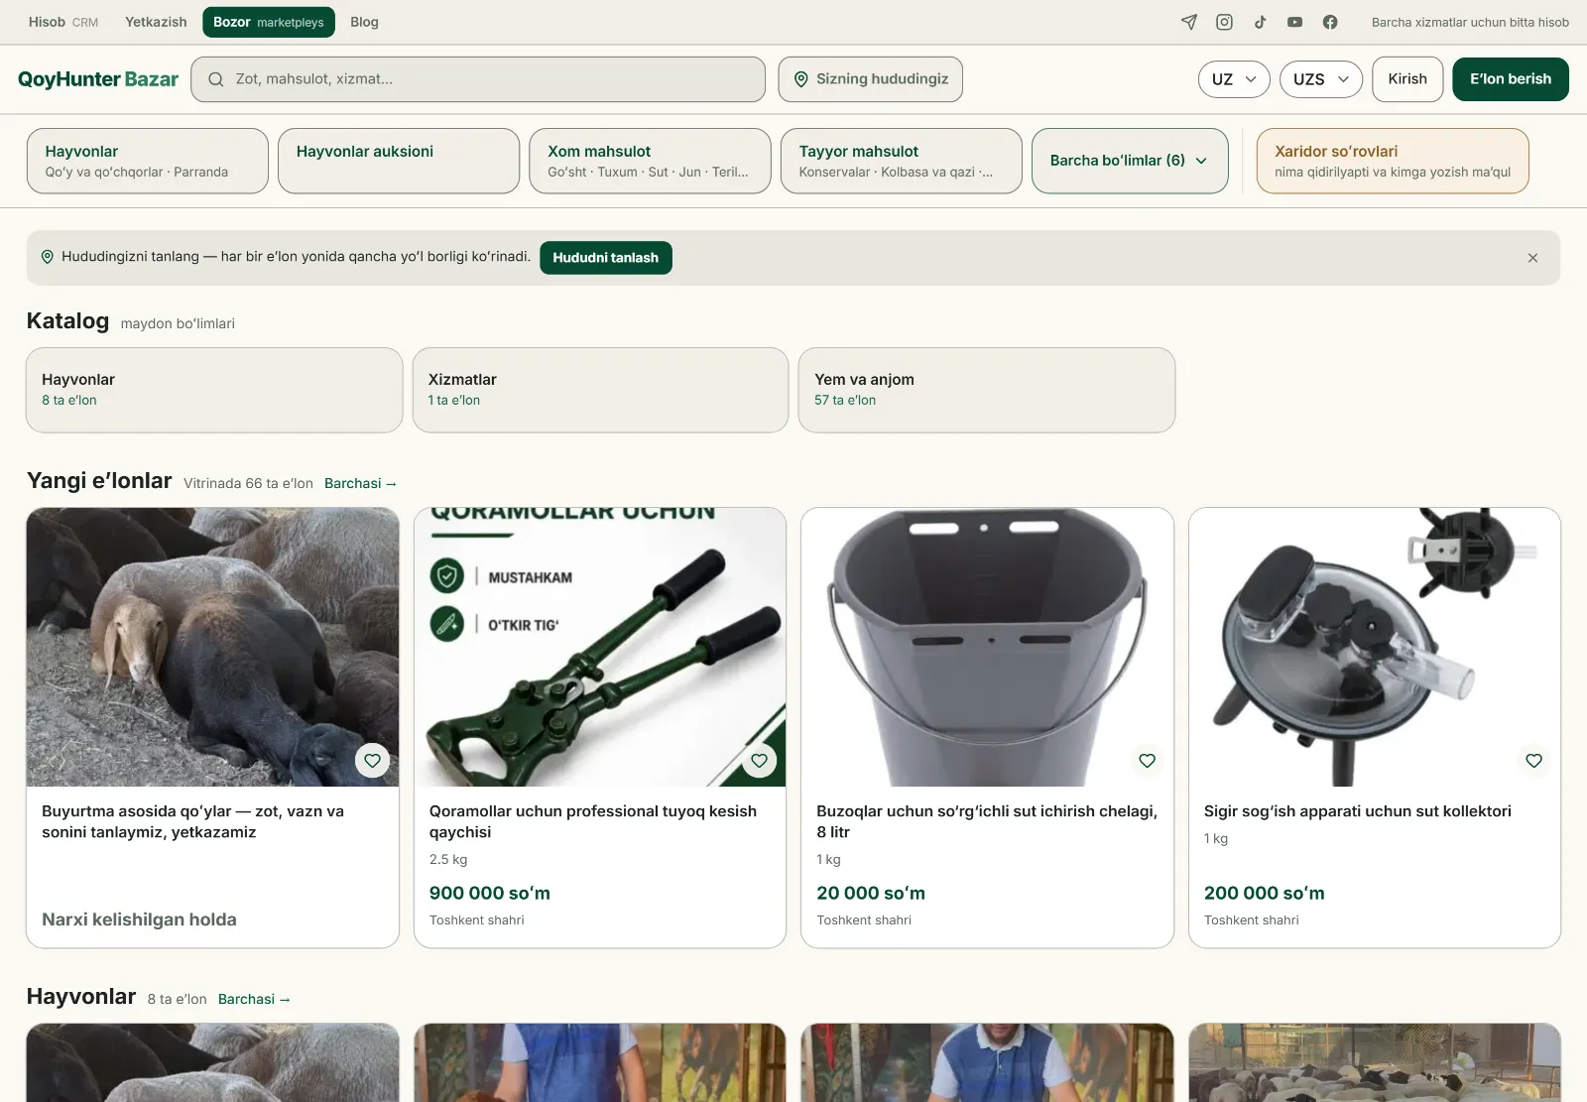1587x1102 pixels.
Task: Open the Sigir sog'ish apparati listing title
Action: point(1358,811)
